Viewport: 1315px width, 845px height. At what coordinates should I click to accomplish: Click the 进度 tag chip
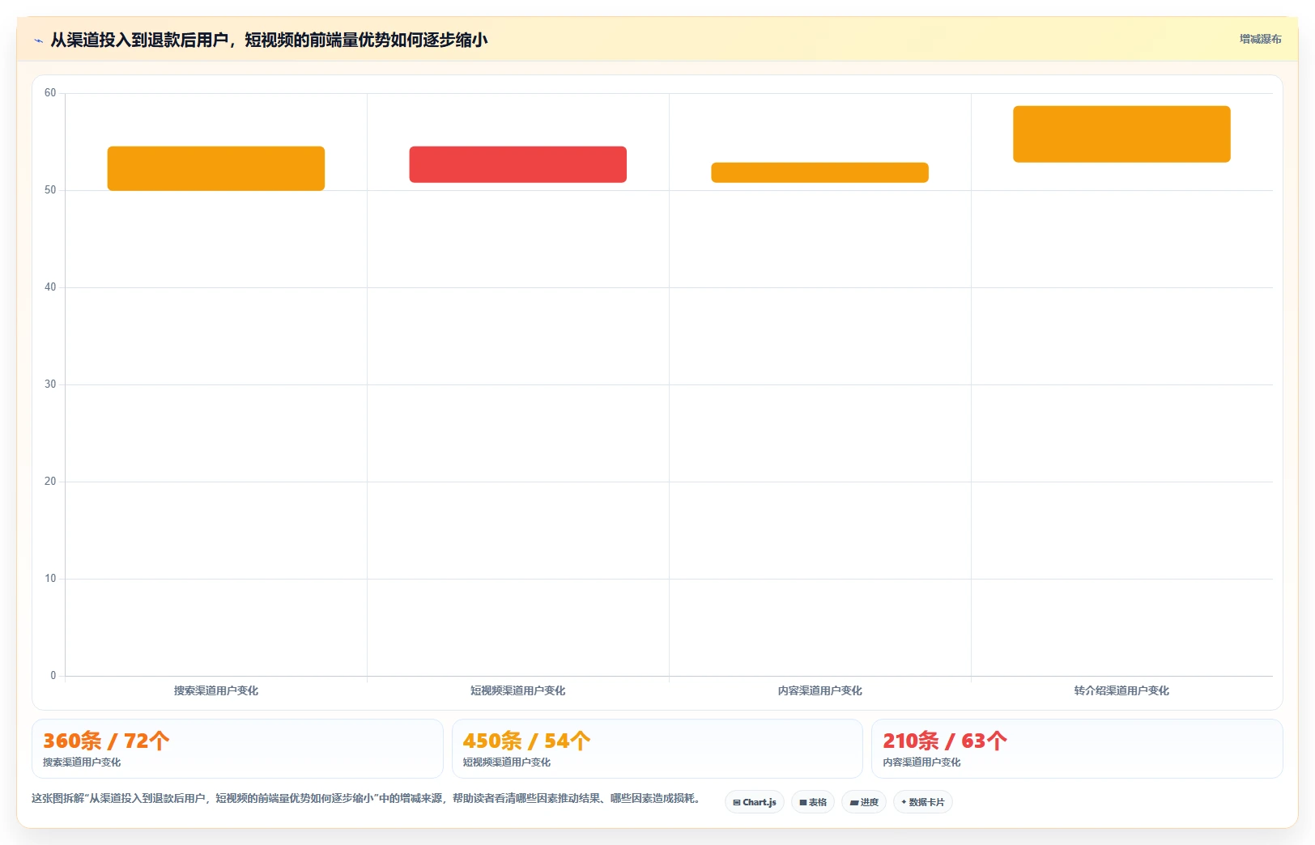[864, 802]
